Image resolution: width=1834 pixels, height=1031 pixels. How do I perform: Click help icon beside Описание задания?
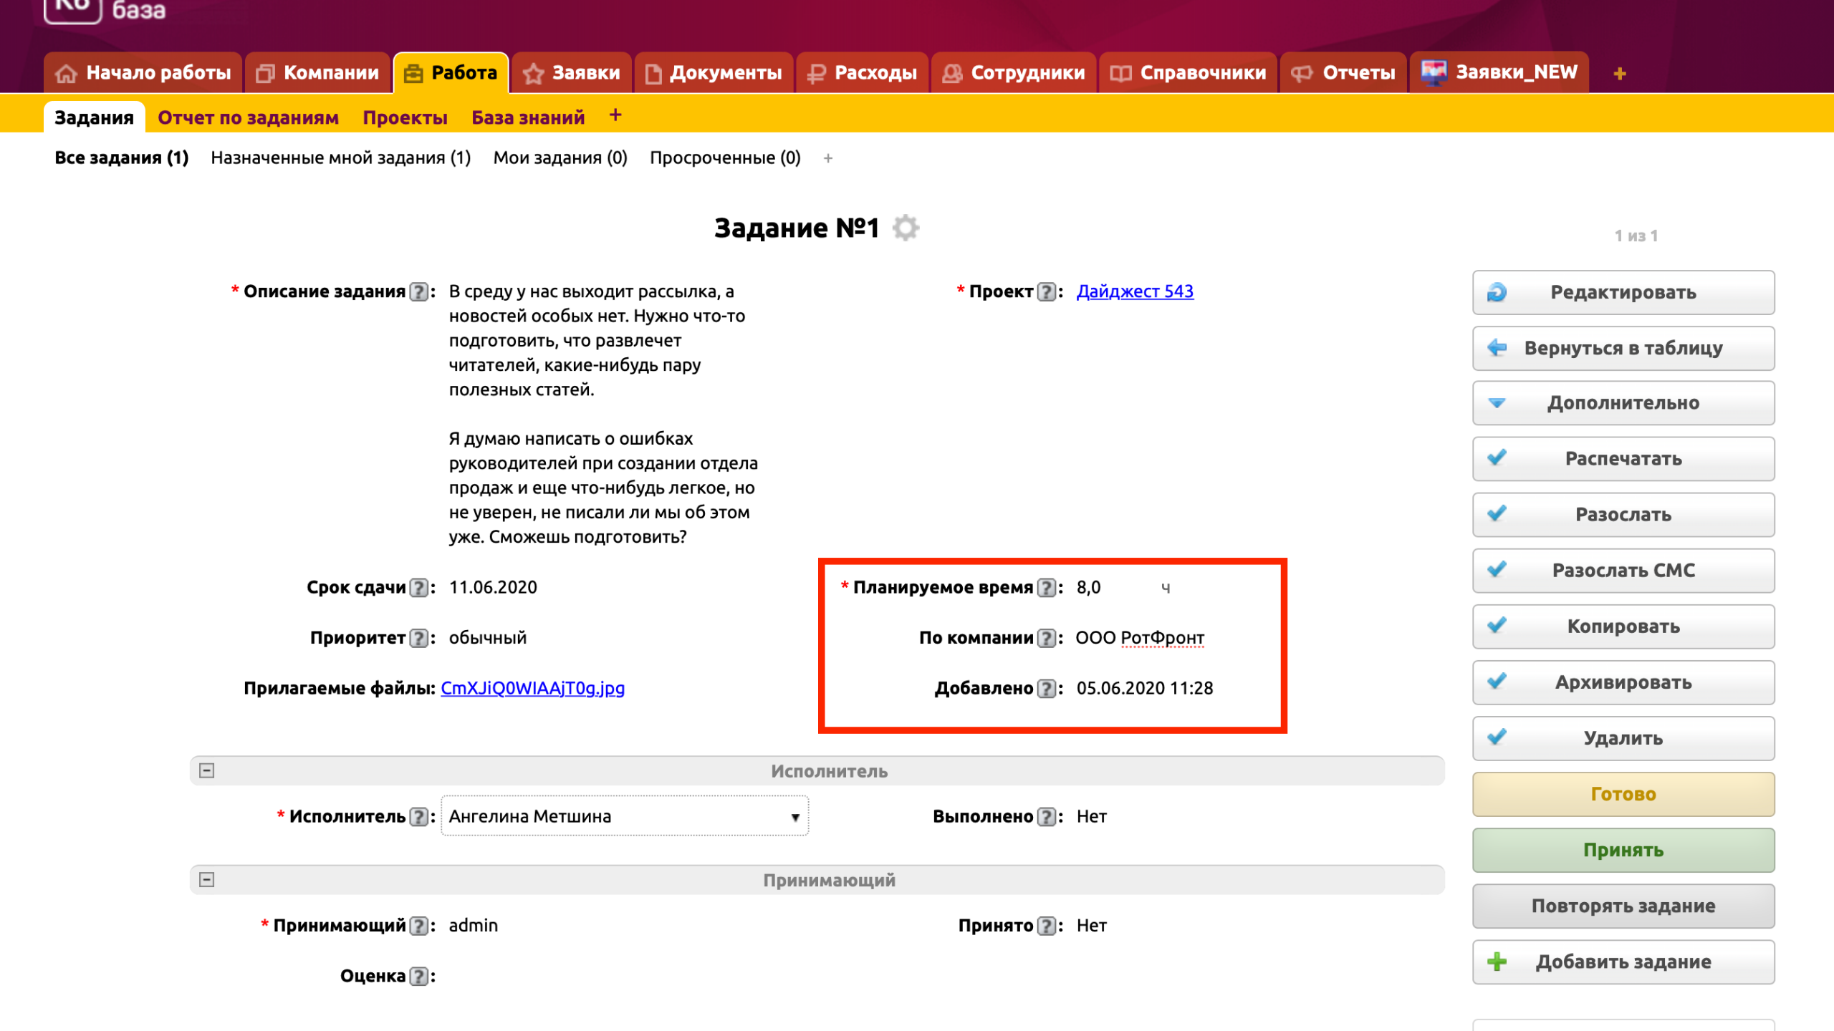click(x=418, y=292)
